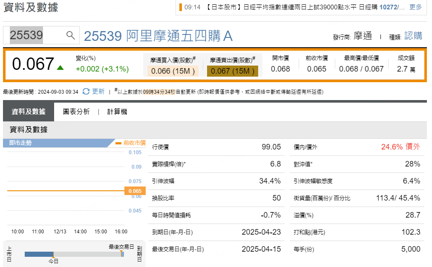Select the 資料及數據 tab
Screen dimensions: 432x267
click(29, 112)
